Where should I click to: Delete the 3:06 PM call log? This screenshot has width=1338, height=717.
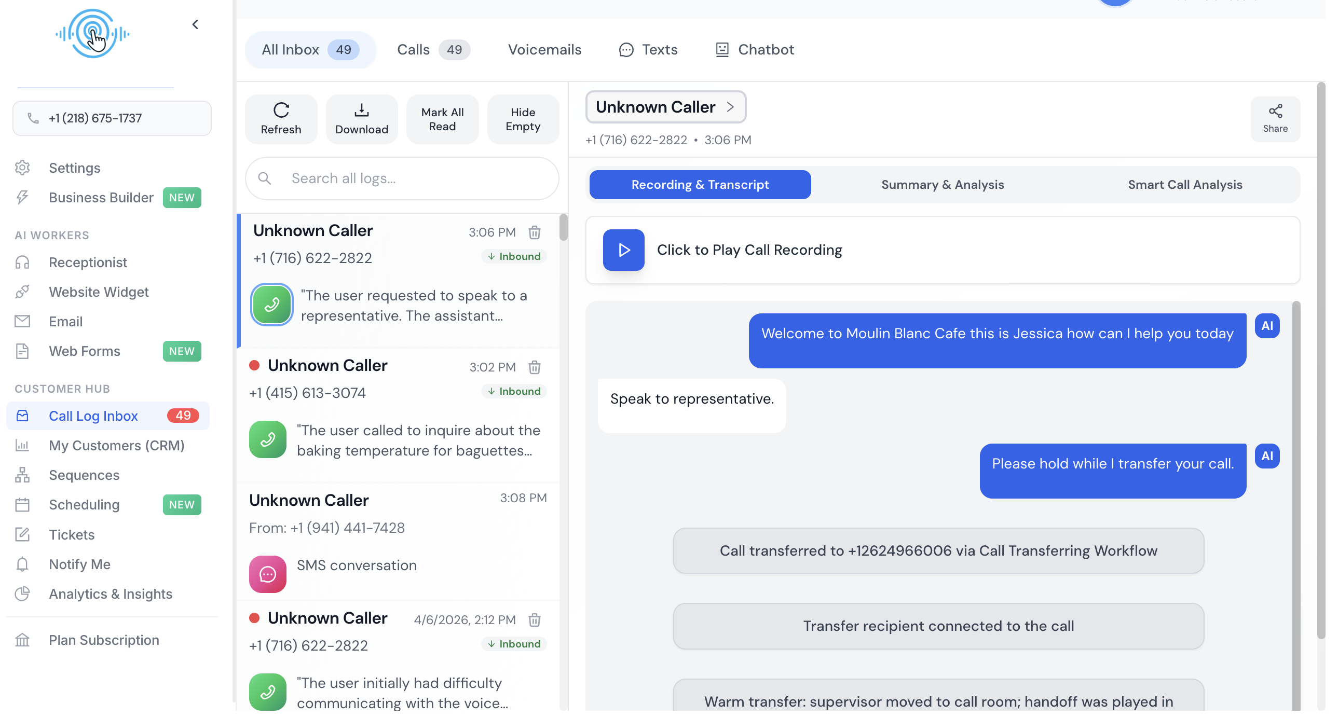(535, 232)
